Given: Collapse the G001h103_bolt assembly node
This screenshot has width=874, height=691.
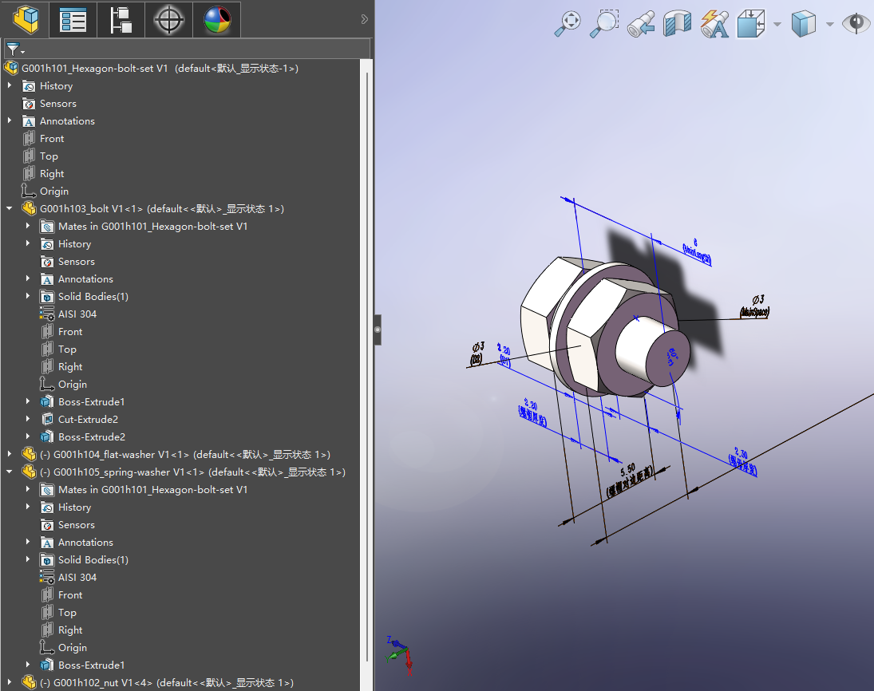Looking at the screenshot, I should (x=10, y=208).
